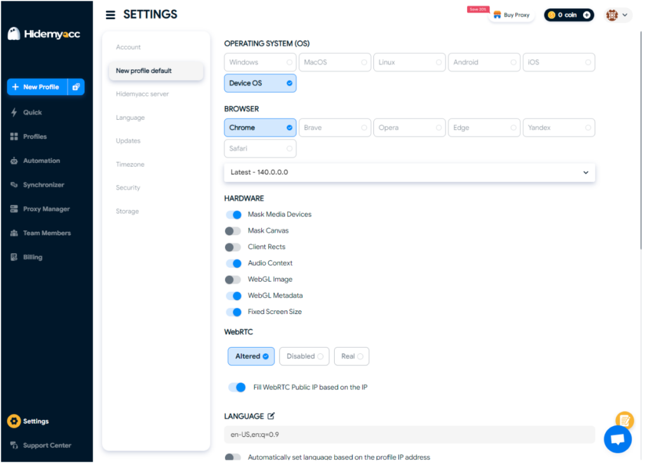
Task: Select Safari browser option
Action: 260,148
